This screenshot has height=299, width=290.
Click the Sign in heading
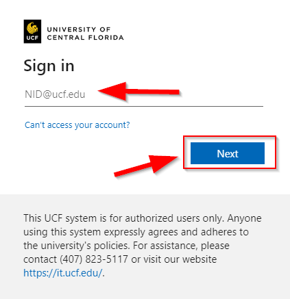(49, 66)
